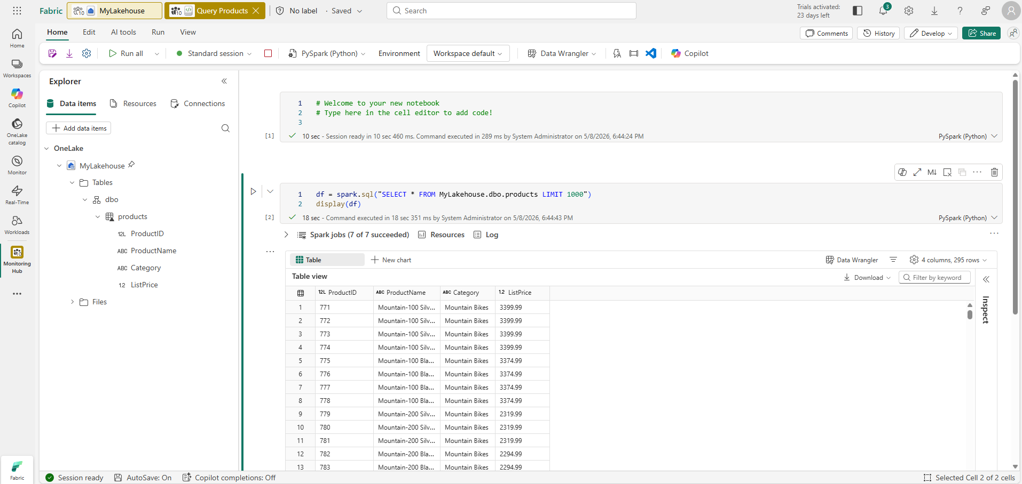Save the notebook with the save icon
The width and height of the screenshot is (1022, 484).
point(52,53)
